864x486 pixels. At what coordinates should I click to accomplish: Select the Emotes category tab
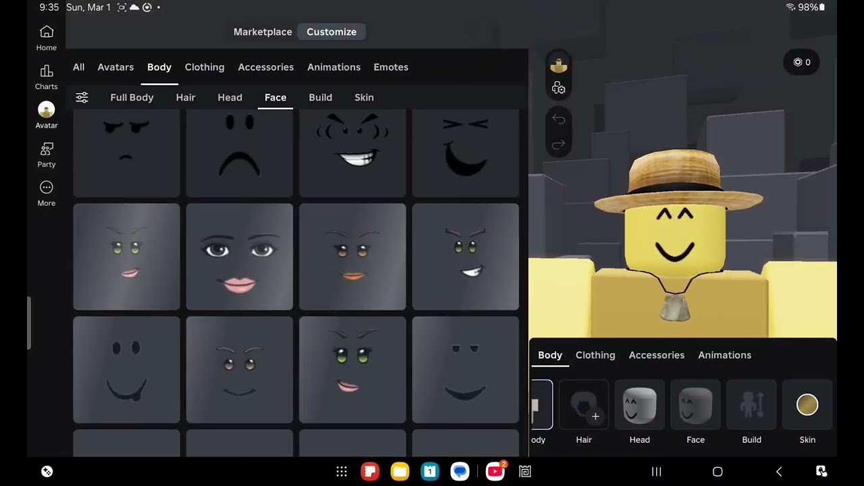click(x=391, y=67)
